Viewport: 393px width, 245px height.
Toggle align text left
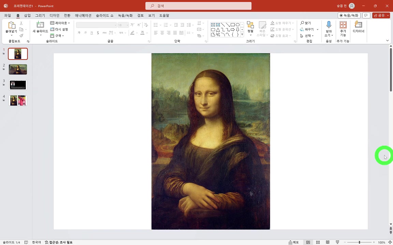click(156, 33)
